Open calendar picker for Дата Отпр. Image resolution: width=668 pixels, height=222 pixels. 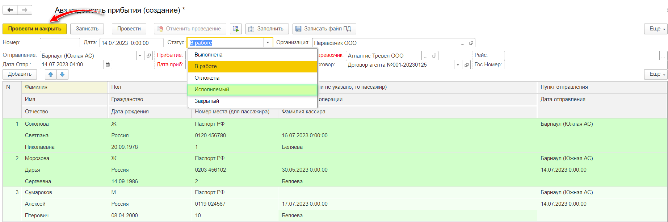point(108,65)
